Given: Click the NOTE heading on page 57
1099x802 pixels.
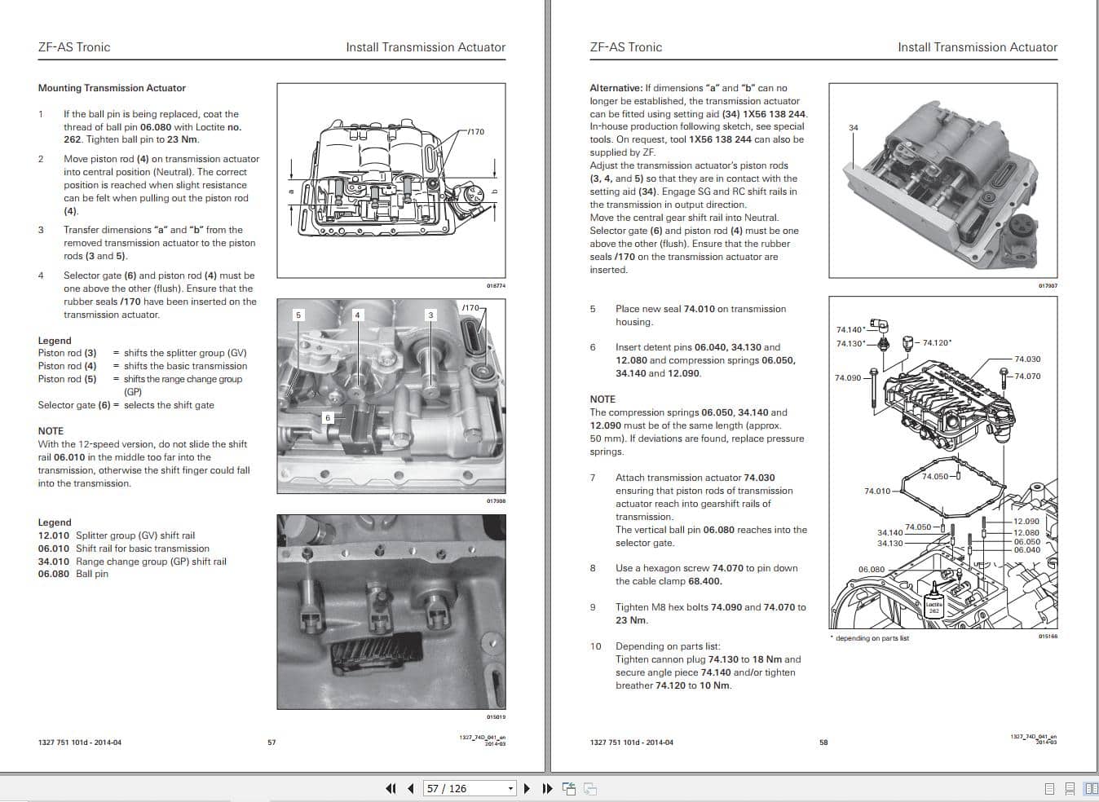Looking at the screenshot, I should pyautogui.click(x=51, y=430).
